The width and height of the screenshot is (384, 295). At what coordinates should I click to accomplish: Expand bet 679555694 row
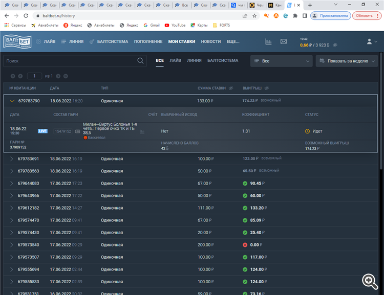pos(11,269)
